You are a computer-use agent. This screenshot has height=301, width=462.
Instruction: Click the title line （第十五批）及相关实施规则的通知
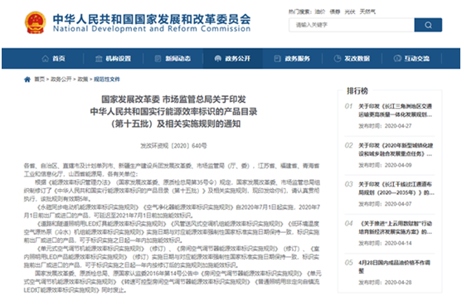click(176, 124)
